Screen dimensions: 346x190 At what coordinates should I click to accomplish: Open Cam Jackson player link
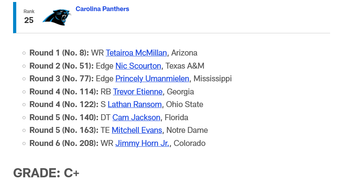pyautogui.click(x=136, y=117)
